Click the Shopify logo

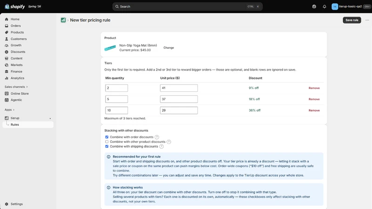[x=15, y=7]
